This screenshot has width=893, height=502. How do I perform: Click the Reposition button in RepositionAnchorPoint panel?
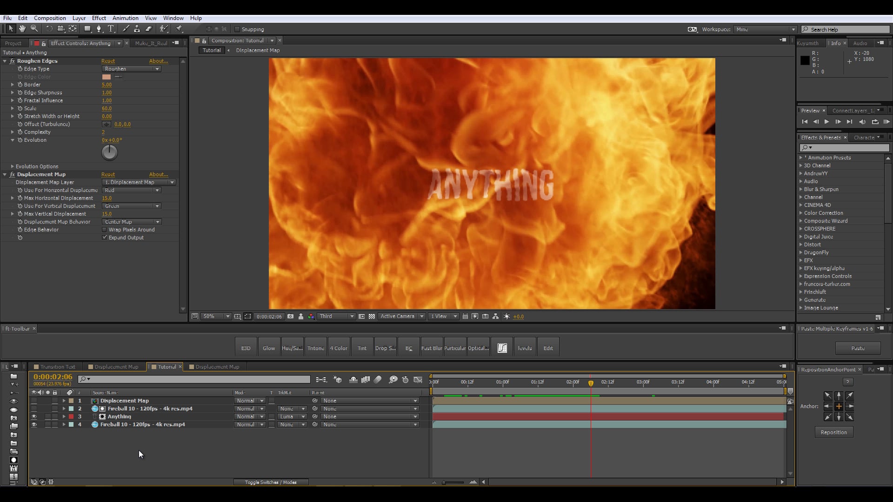[834, 432]
